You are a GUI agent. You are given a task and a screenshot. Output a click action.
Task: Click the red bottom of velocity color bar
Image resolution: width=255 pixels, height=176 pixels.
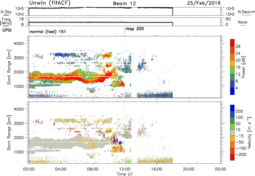pos(232,157)
